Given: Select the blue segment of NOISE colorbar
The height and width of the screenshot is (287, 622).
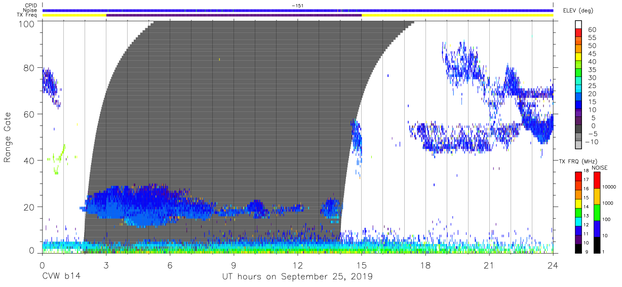Looking at the screenshot, I should tap(597, 228).
